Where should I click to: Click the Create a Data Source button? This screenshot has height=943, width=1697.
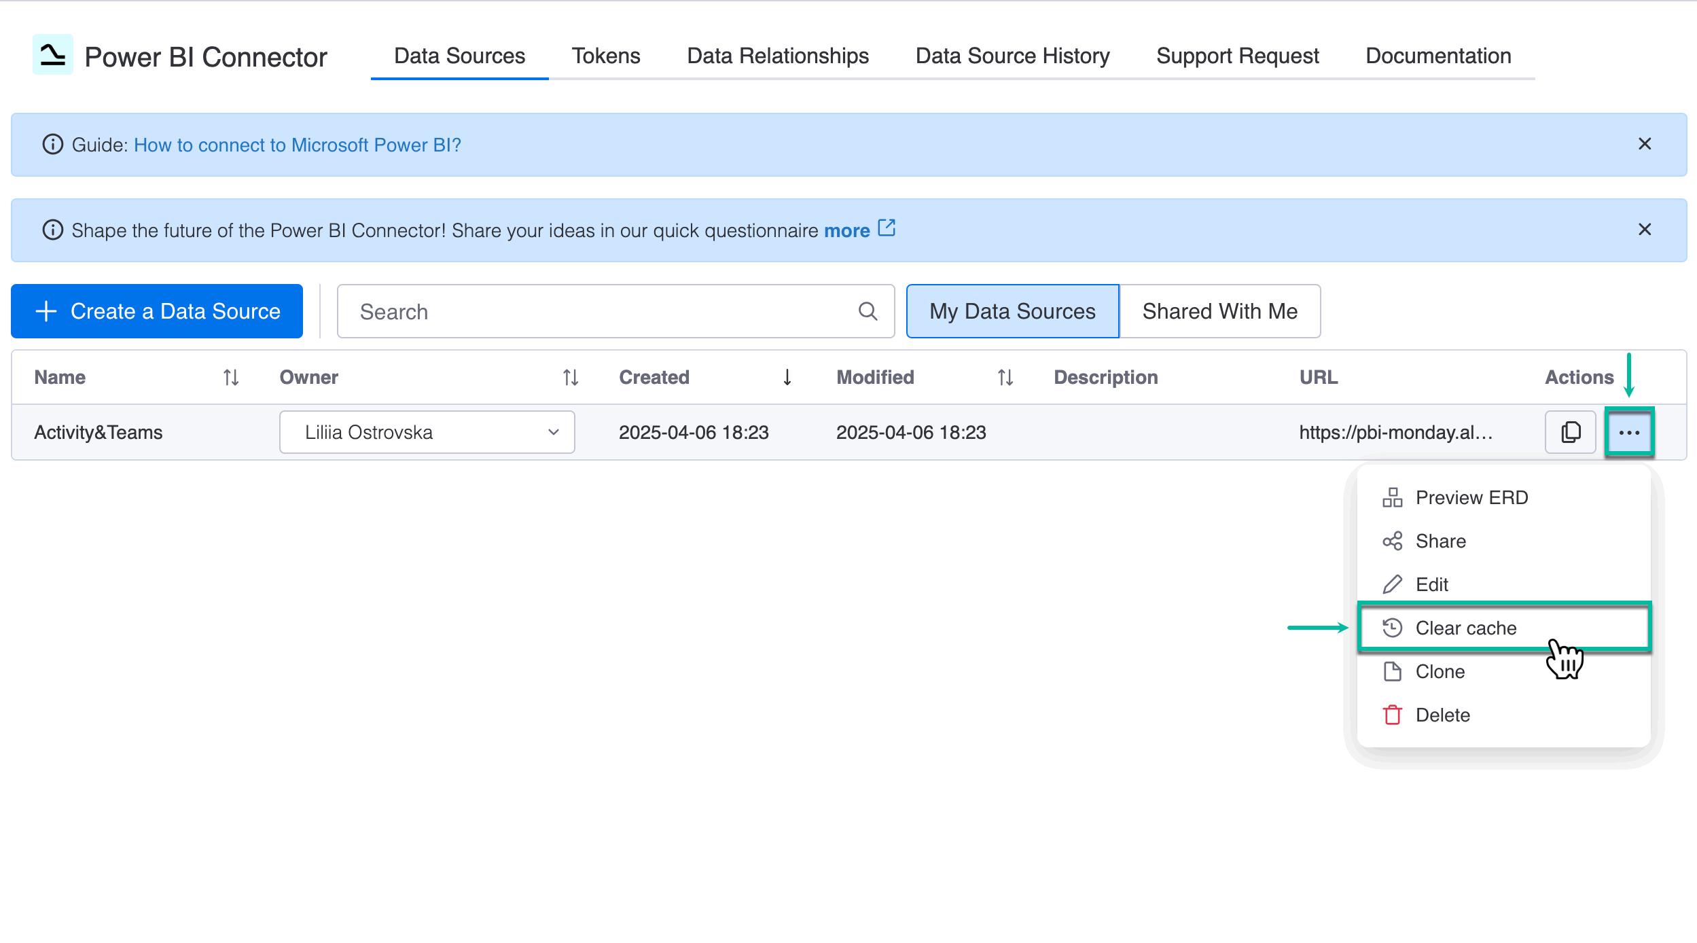coord(156,311)
